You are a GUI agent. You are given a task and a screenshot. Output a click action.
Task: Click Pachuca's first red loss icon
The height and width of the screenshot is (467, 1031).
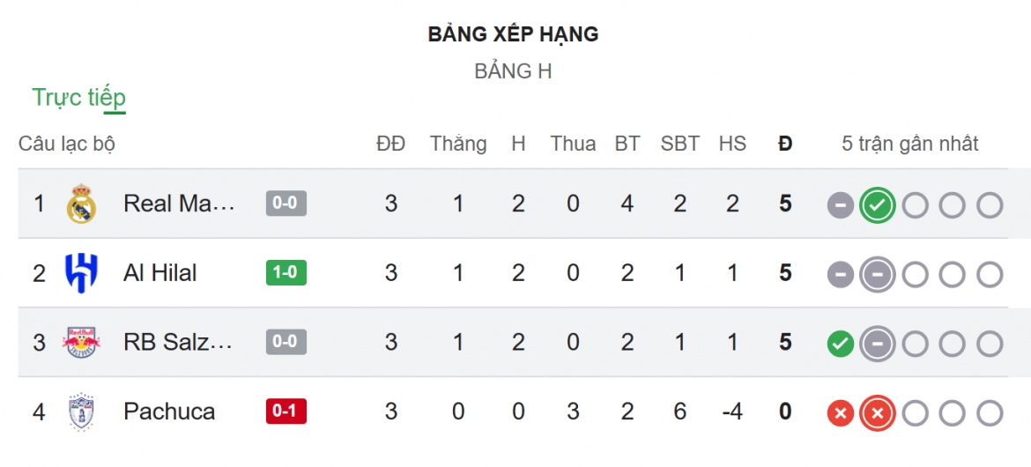click(x=841, y=413)
